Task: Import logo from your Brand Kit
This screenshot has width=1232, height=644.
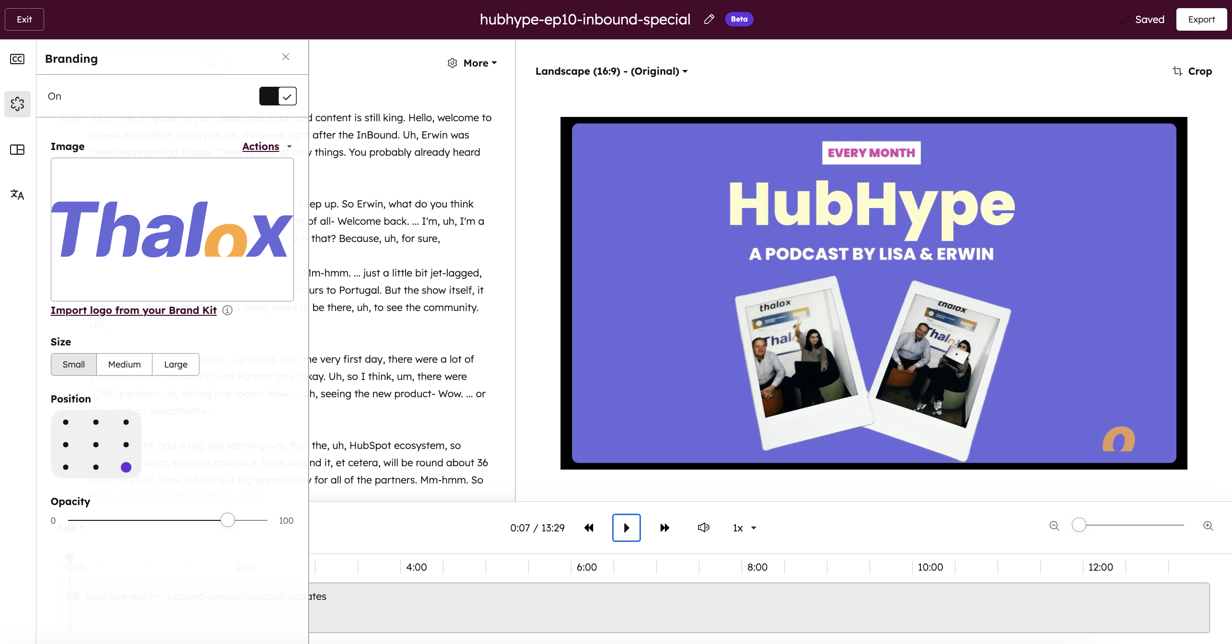Action: pyautogui.click(x=134, y=310)
